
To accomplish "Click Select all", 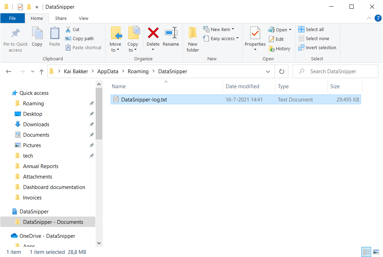I will click(311, 30).
